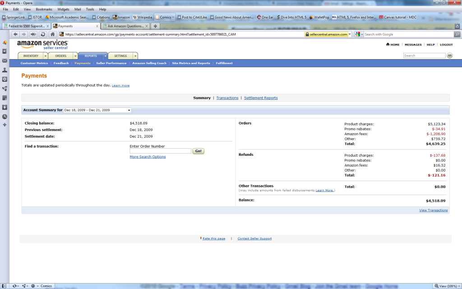462x289 pixels.
Task: Open the Contacts panel in the sidebar
Action: tap(5, 70)
